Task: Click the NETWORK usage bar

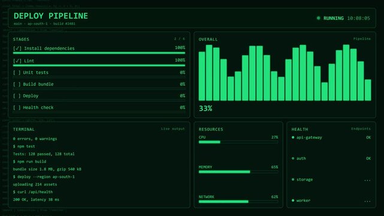Action: tap(238, 202)
